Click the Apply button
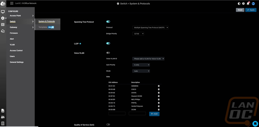The image size is (259, 127). pos(251,10)
